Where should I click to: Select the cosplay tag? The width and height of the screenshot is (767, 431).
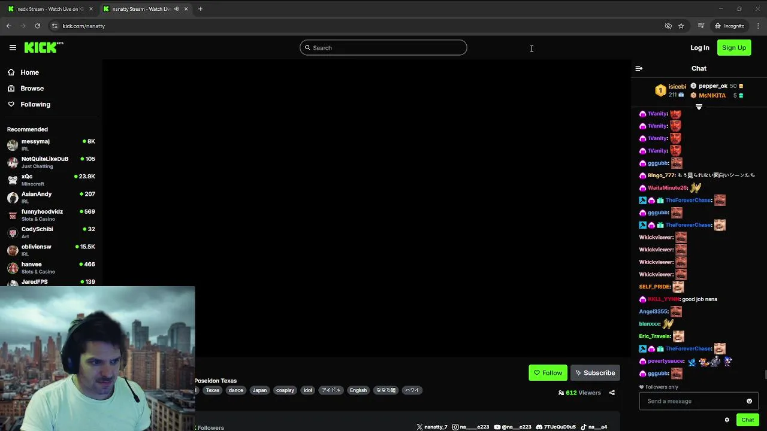click(x=285, y=390)
